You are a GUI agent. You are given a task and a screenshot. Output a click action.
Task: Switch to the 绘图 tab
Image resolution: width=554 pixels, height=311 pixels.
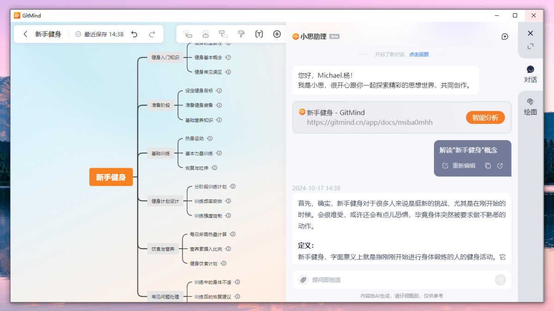coord(530,107)
